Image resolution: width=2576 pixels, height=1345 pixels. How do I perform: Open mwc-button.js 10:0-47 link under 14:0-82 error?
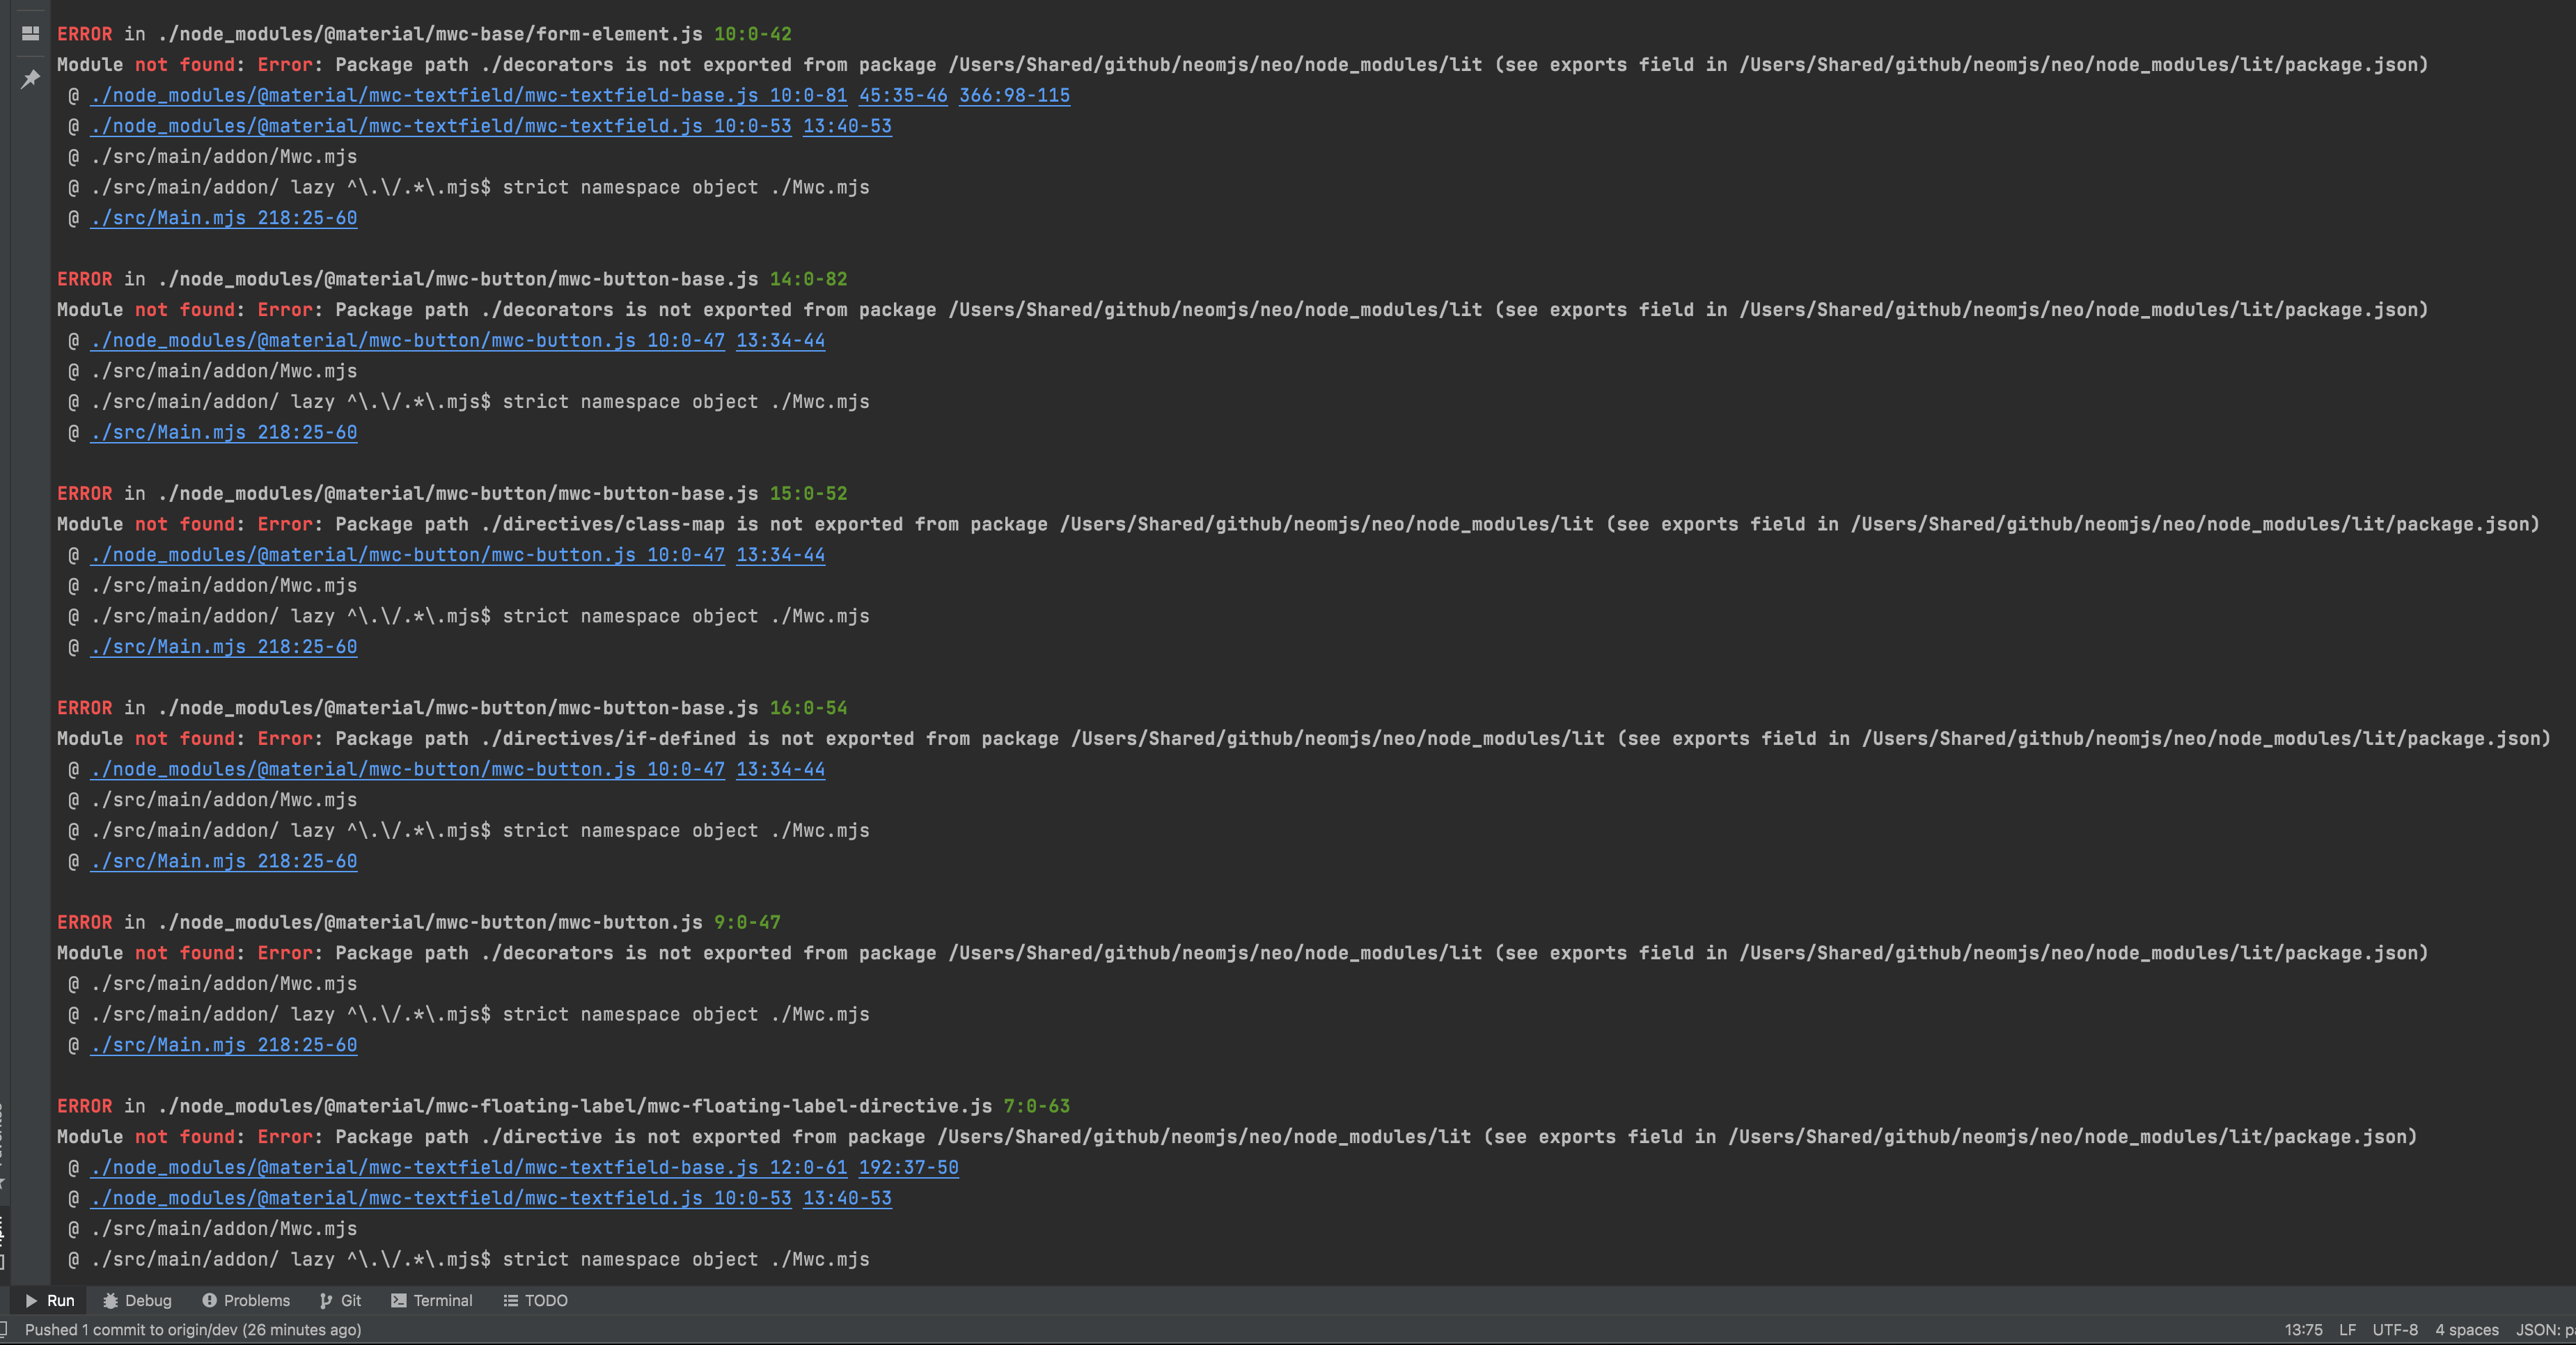tap(407, 340)
